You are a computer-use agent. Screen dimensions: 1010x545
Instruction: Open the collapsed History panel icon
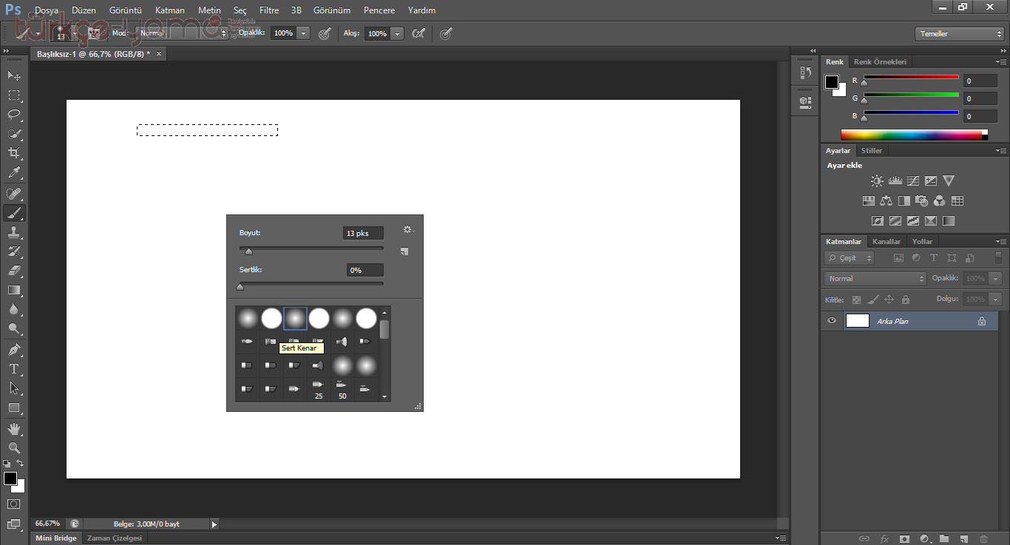point(805,73)
